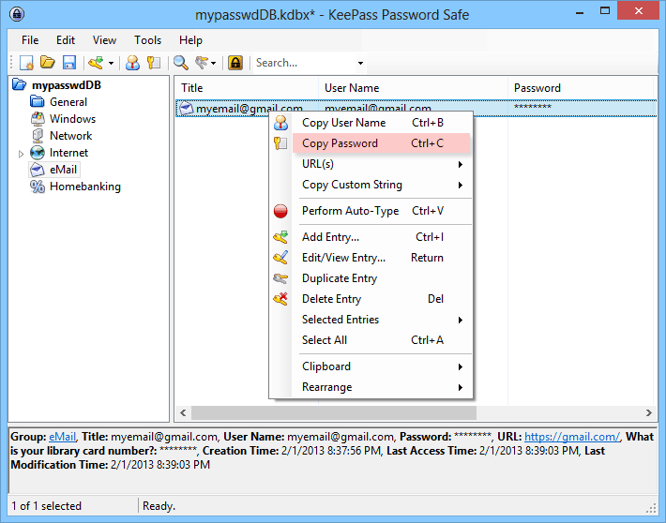Image resolution: width=666 pixels, height=523 pixels.
Task: Click the New database toolbar icon
Action: click(x=26, y=63)
